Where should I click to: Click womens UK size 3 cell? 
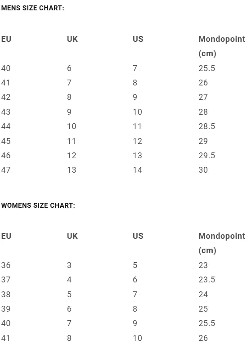tap(69, 265)
